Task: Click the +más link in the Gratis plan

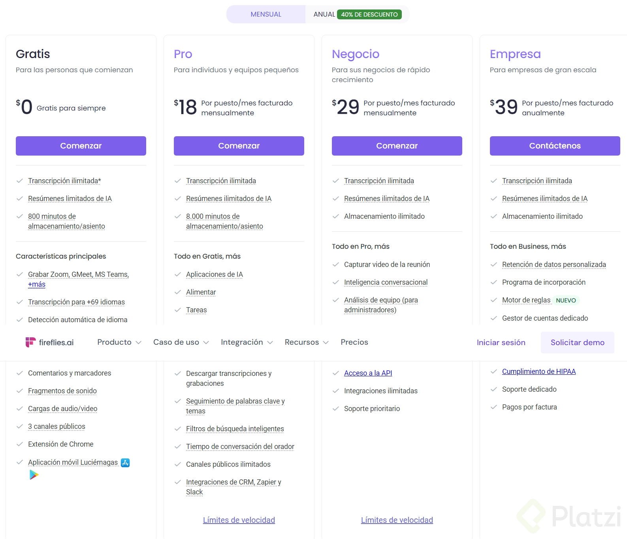Action: (x=37, y=284)
